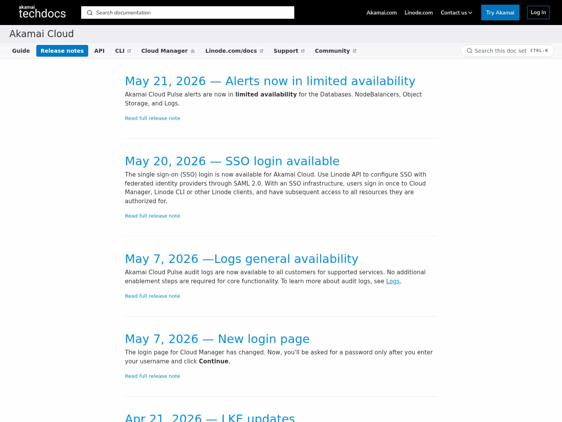Click the Akamai Cloud page title
Viewport: 562px width, 422px height.
pyautogui.click(x=41, y=34)
